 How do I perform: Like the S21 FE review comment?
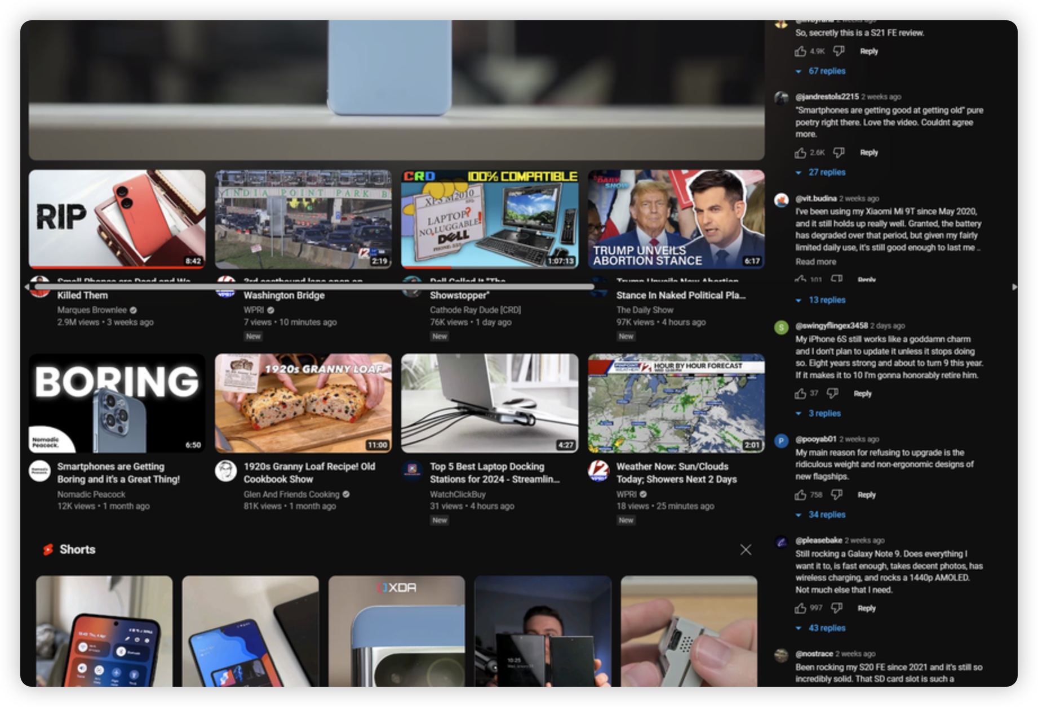pos(800,51)
